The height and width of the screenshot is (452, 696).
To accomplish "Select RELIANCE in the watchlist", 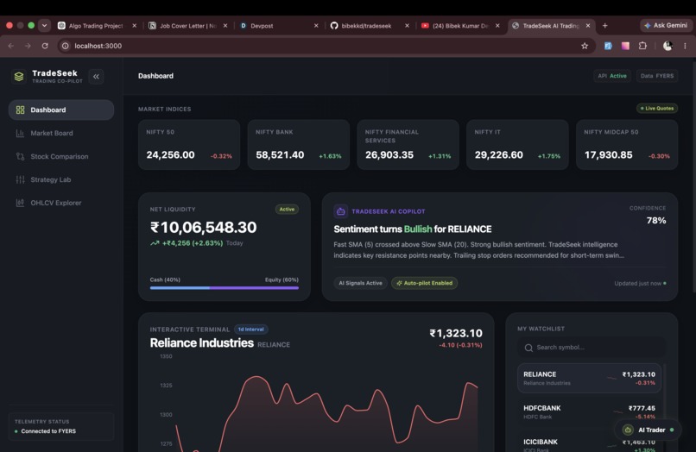I will (x=589, y=379).
